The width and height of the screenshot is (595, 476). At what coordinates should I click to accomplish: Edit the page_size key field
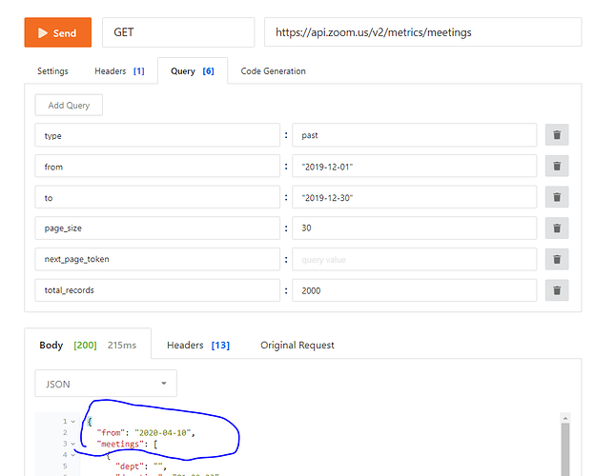point(157,228)
